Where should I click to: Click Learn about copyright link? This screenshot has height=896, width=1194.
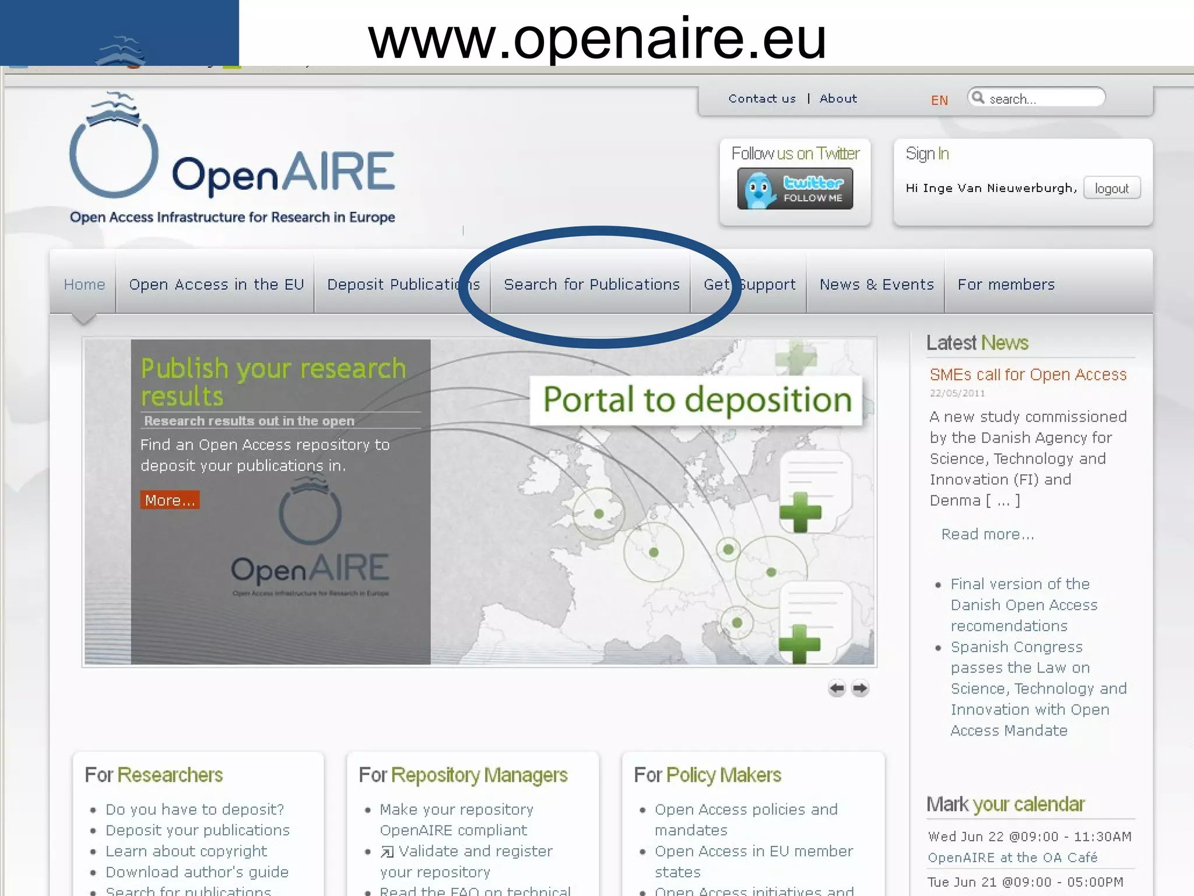[x=186, y=851]
